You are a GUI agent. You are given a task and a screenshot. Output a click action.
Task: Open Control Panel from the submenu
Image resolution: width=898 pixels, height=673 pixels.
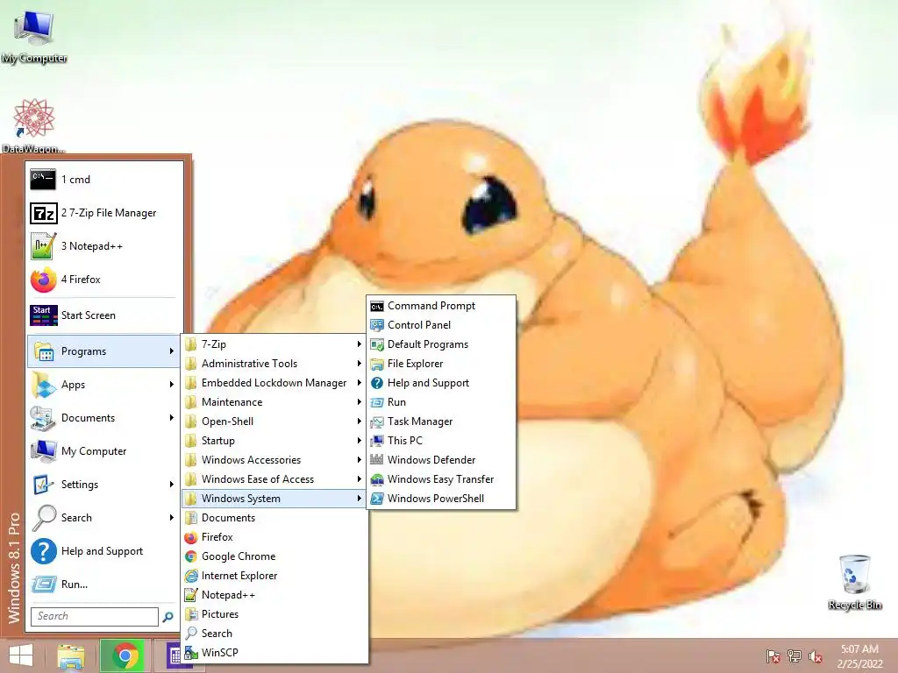coord(441,325)
